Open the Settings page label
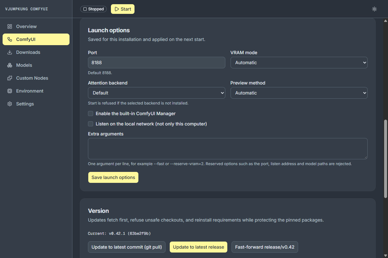 [25, 104]
